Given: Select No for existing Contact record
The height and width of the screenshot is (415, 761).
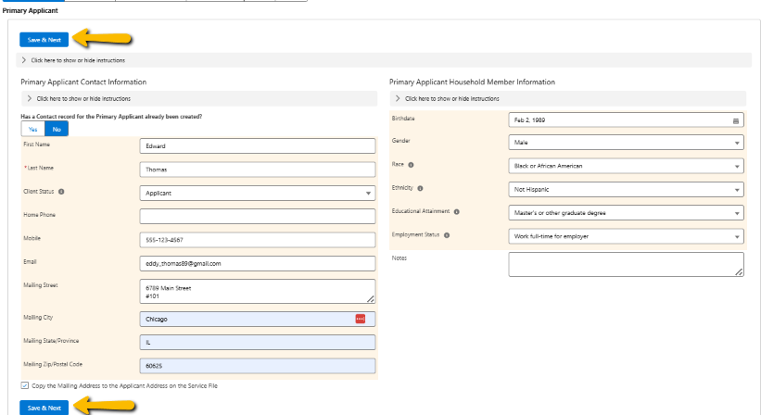Looking at the screenshot, I should point(57,129).
